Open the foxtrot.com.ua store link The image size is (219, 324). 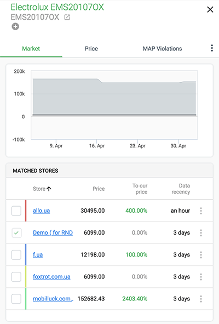pos(51,277)
